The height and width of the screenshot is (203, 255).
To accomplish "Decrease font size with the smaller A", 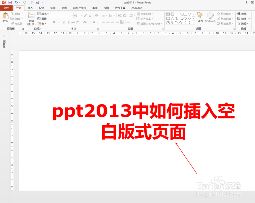I will pyautogui.click(x=90, y=16).
